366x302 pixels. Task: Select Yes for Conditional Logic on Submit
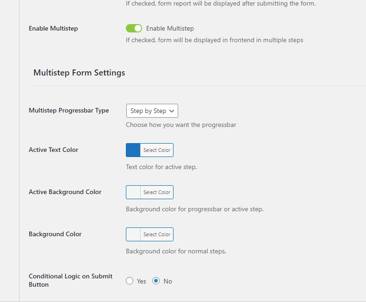click(x=130, y=281)
